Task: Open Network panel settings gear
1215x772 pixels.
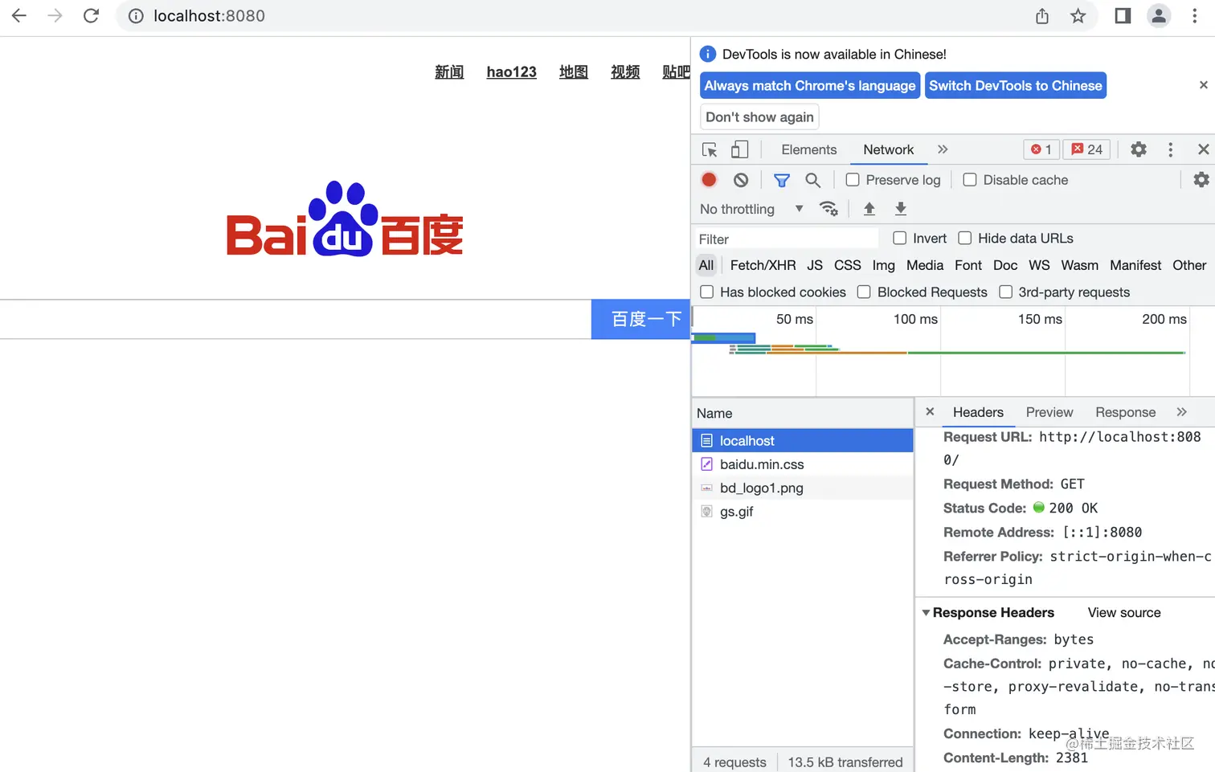Action: point(1201,180)
